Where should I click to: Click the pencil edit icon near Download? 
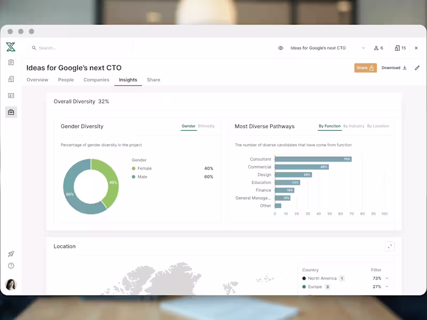[417, 68]
